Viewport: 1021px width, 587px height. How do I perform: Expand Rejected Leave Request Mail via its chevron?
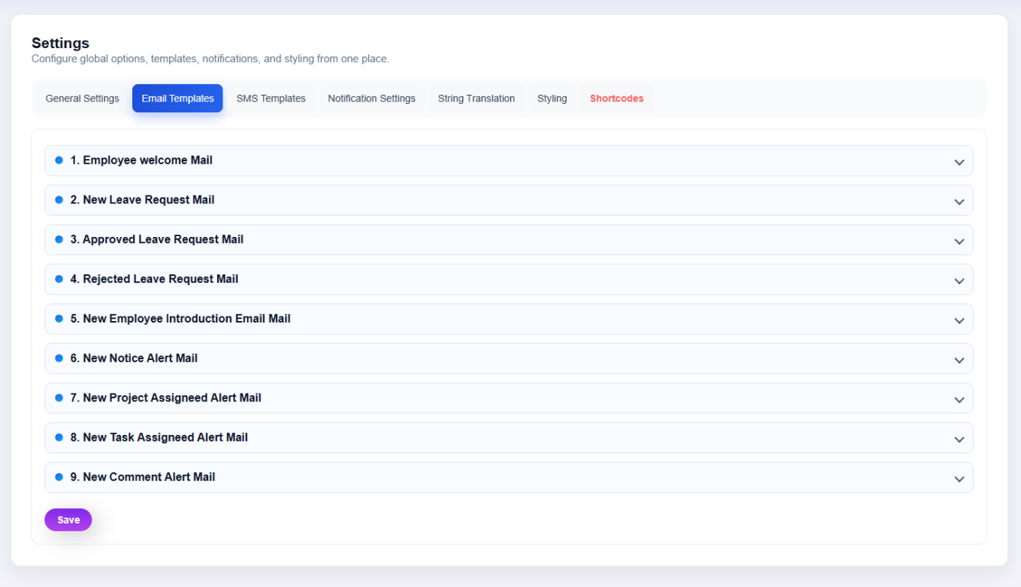(959, 281)
